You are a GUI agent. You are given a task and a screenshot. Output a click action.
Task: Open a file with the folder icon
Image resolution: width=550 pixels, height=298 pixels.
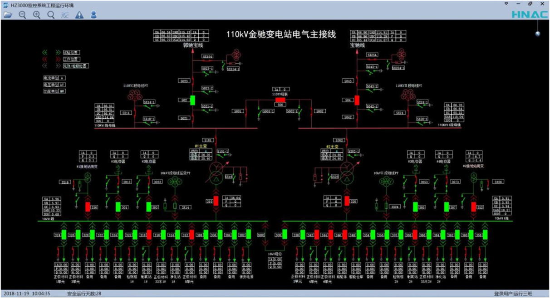click(8, 14)
